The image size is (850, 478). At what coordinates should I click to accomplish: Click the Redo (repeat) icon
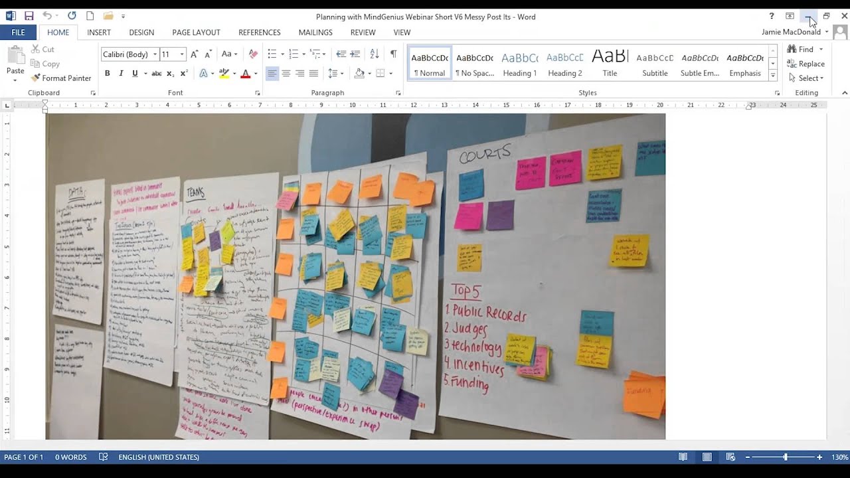(x=72, y=16)
